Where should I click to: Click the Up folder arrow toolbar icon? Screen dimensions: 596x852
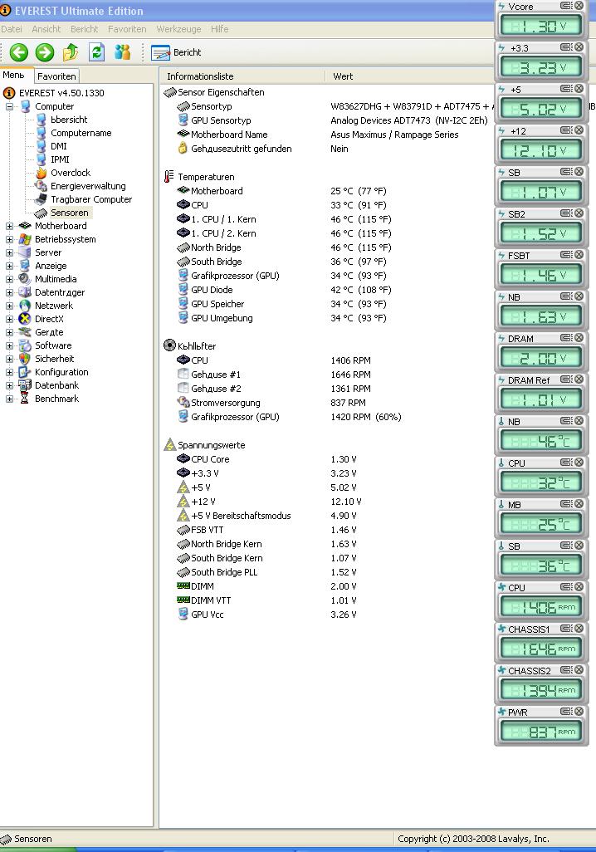click(71, 52)
